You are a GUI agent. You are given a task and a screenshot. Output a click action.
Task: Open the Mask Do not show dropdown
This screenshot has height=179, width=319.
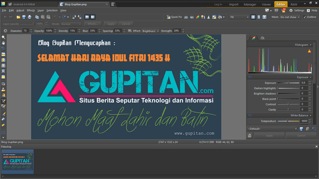click(x=290, y=17)
